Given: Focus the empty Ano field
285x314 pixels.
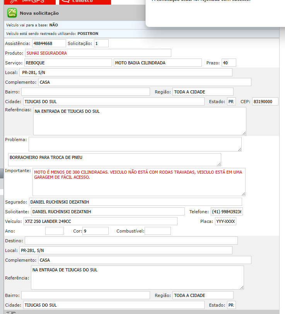Looking at the screenshot, I should (55, 231).
